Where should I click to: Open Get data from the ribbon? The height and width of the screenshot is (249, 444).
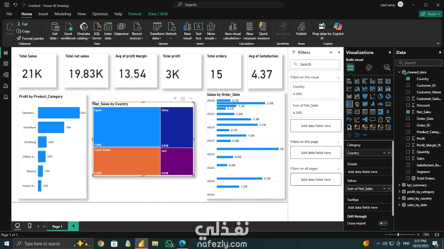pyautogui.click(x=54, y=31)
